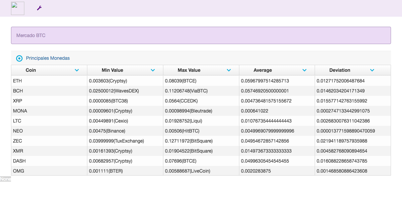Click min value 0.001111(BTER)

106,171
